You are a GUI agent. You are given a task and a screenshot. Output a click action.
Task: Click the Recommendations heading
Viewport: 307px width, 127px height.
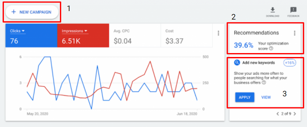coord(257,33)
